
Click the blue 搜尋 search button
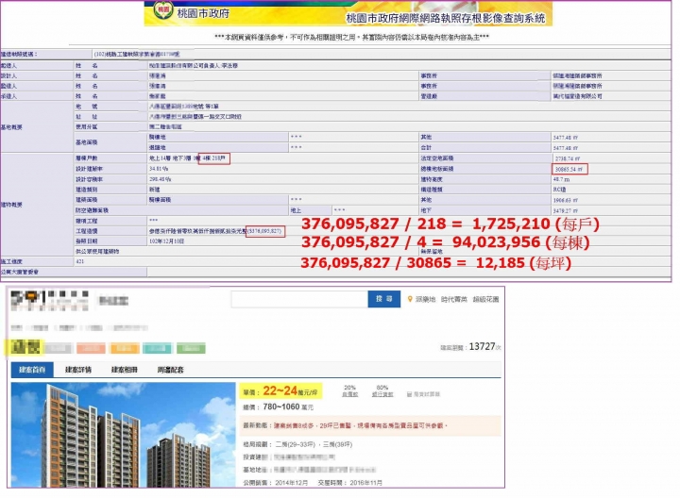(x=383, y=299)
